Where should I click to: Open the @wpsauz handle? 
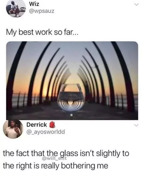coord(42,11)
